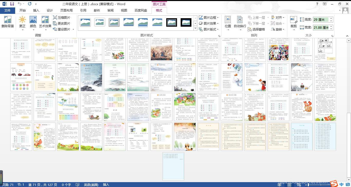Open the Picture Layout (图片版式) dropdown
The image size is (351, 187).
(x=209, y=29)
